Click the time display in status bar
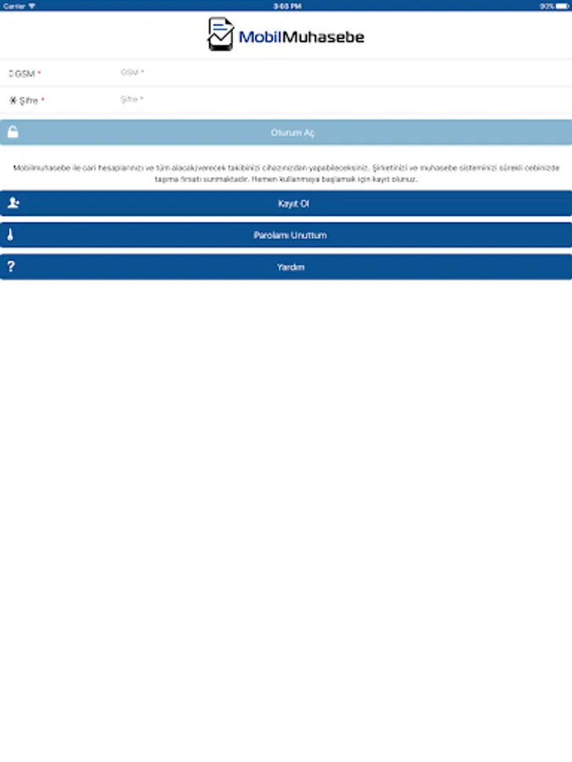The width and height of the screenshot is (572, 762). 287,6
